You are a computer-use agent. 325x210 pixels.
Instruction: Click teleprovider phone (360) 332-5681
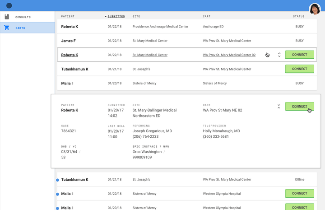click(216, 137)
